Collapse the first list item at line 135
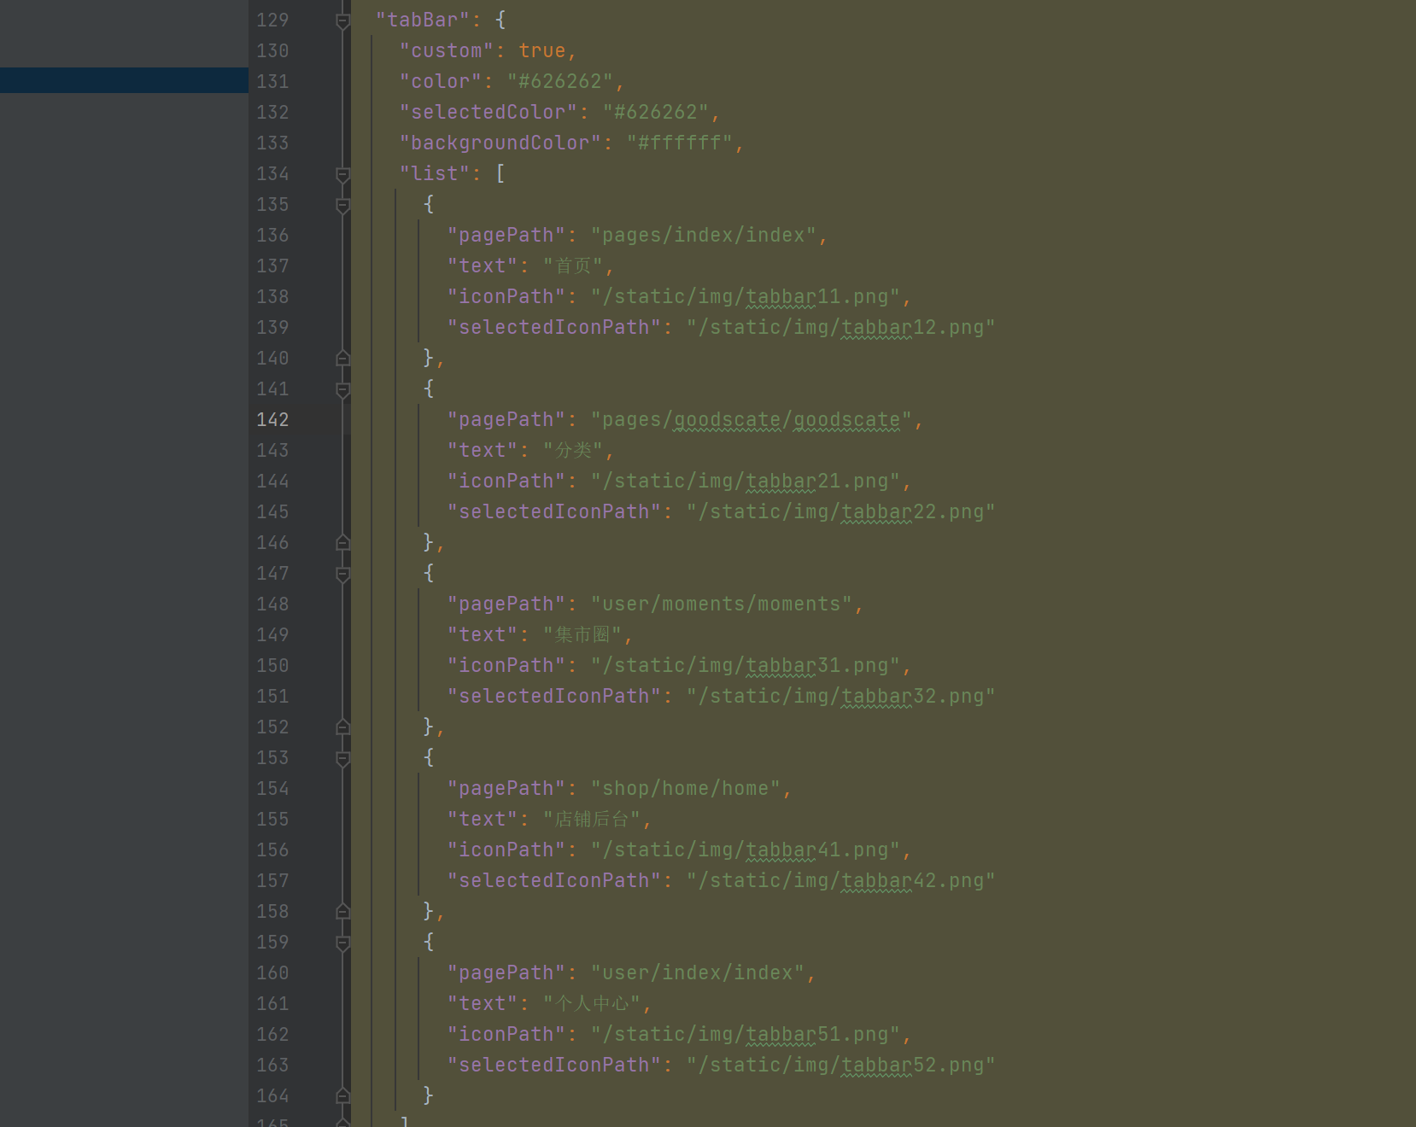The image size is (1416, 1127). pyautogui.click(x=342, y=205)
